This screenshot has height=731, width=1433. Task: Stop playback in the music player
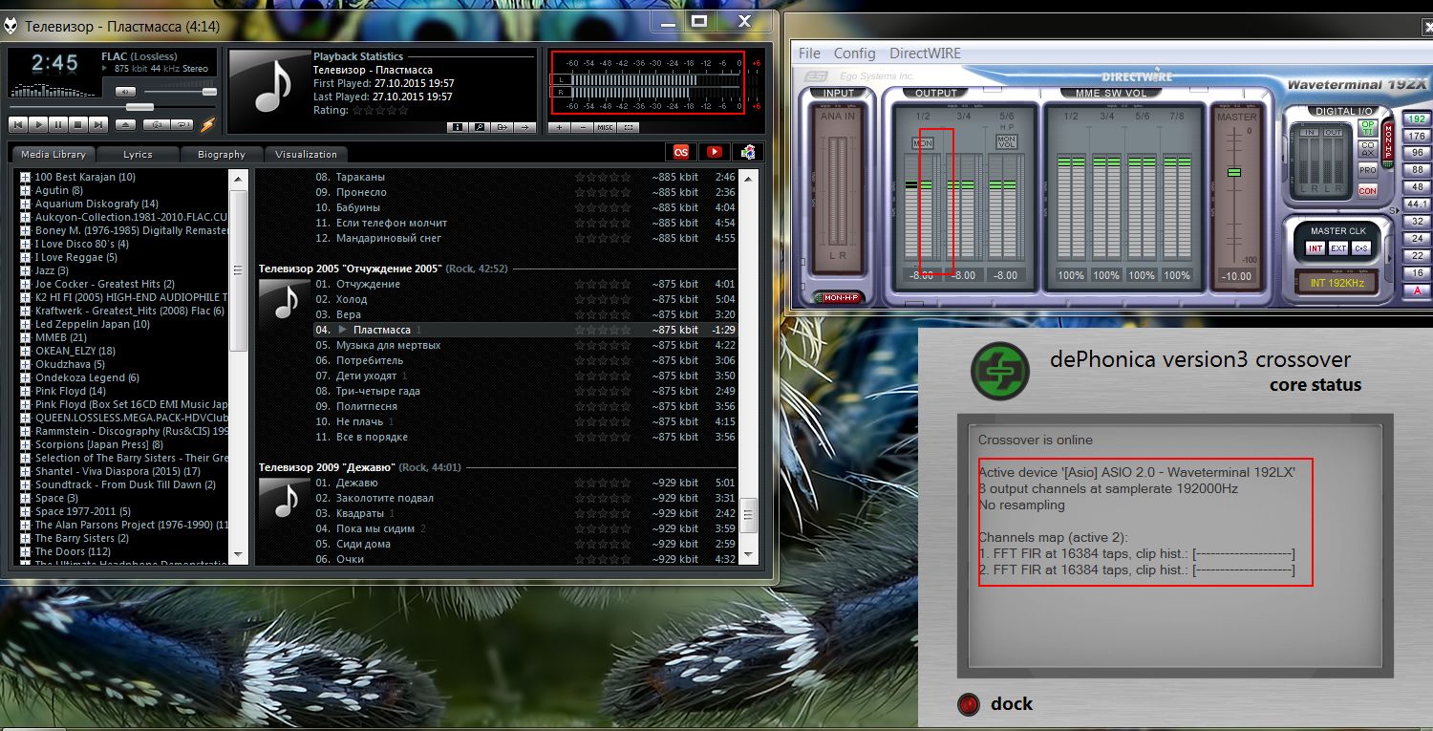pyautogui.click(x=78, y=124)
